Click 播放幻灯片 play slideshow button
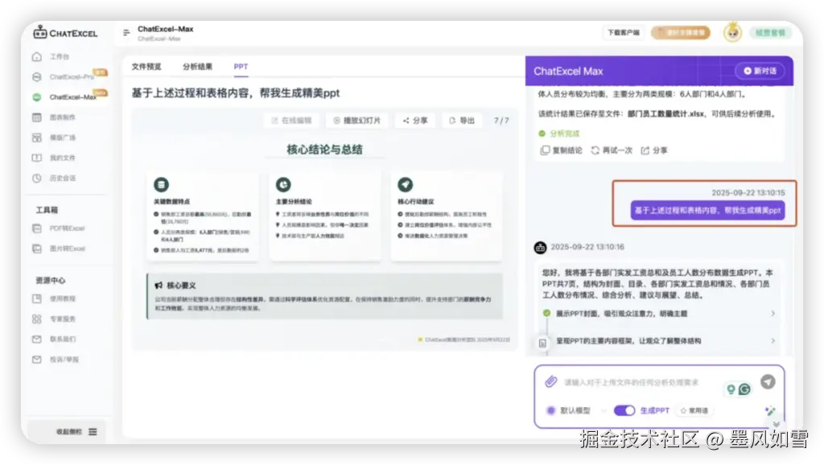Image resolution: width=824 pixels, height=465 pixels. [356, 121]
